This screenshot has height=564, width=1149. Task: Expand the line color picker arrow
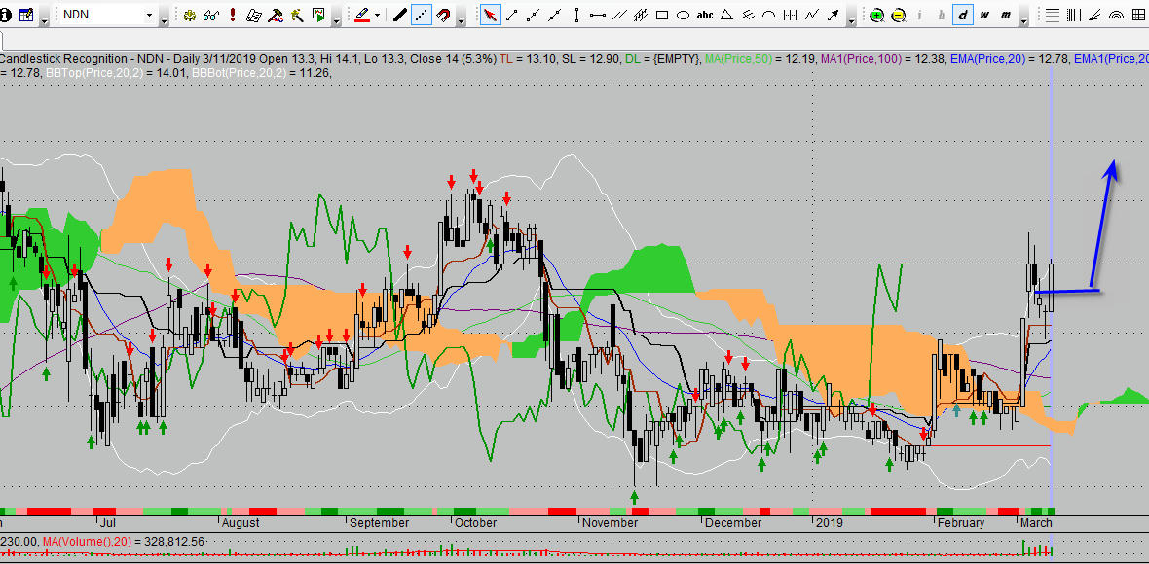377,16
